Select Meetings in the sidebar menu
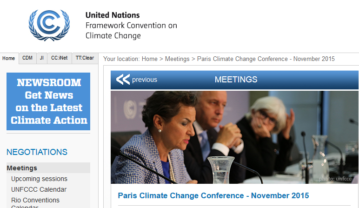This screenshot has width=359, height=208. pos(22,168)
